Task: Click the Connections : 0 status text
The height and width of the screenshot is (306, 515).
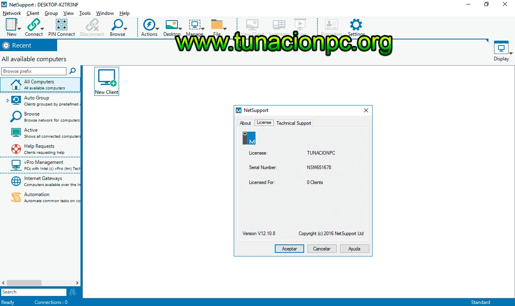Action: pos(51,302)
